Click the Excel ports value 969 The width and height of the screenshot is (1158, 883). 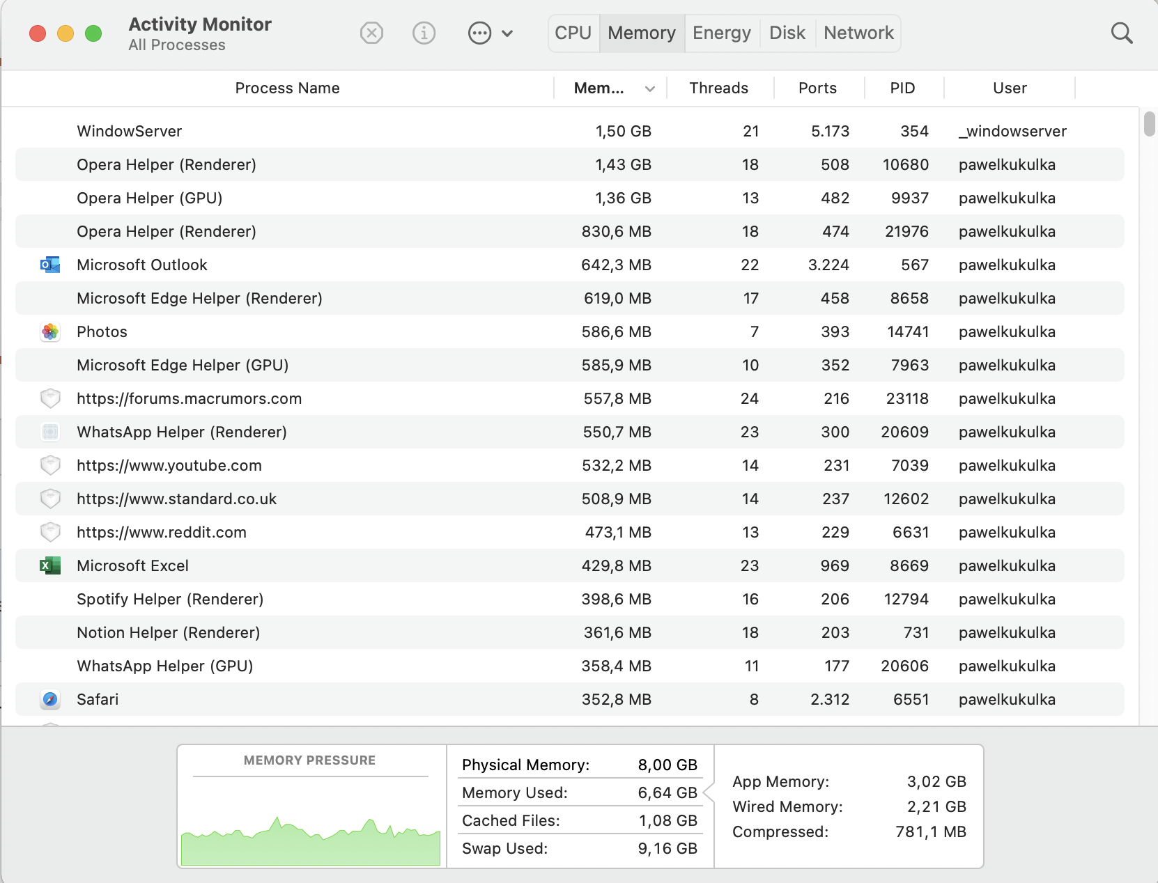(x=835, y=565)
